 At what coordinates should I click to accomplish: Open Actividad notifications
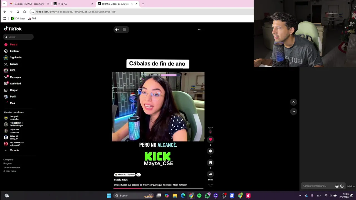click(x=13, y=84)
